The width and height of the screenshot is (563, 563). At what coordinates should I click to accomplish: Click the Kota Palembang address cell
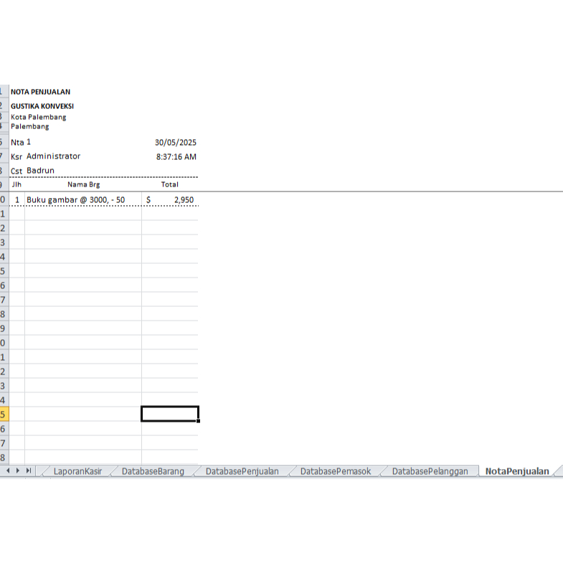coord(39,117)
